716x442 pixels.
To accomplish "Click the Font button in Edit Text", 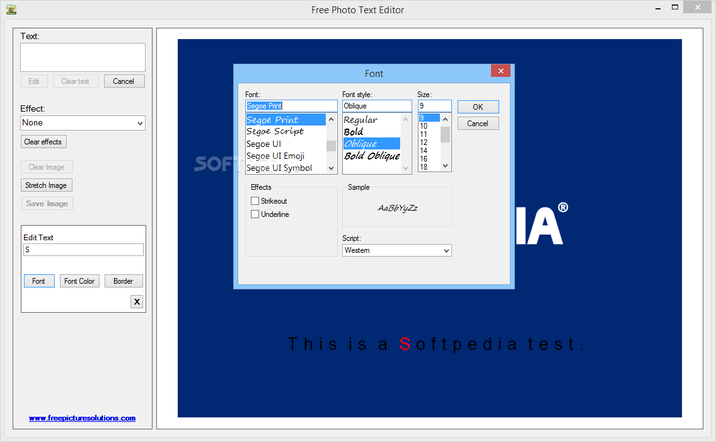I will coord(39,281).
